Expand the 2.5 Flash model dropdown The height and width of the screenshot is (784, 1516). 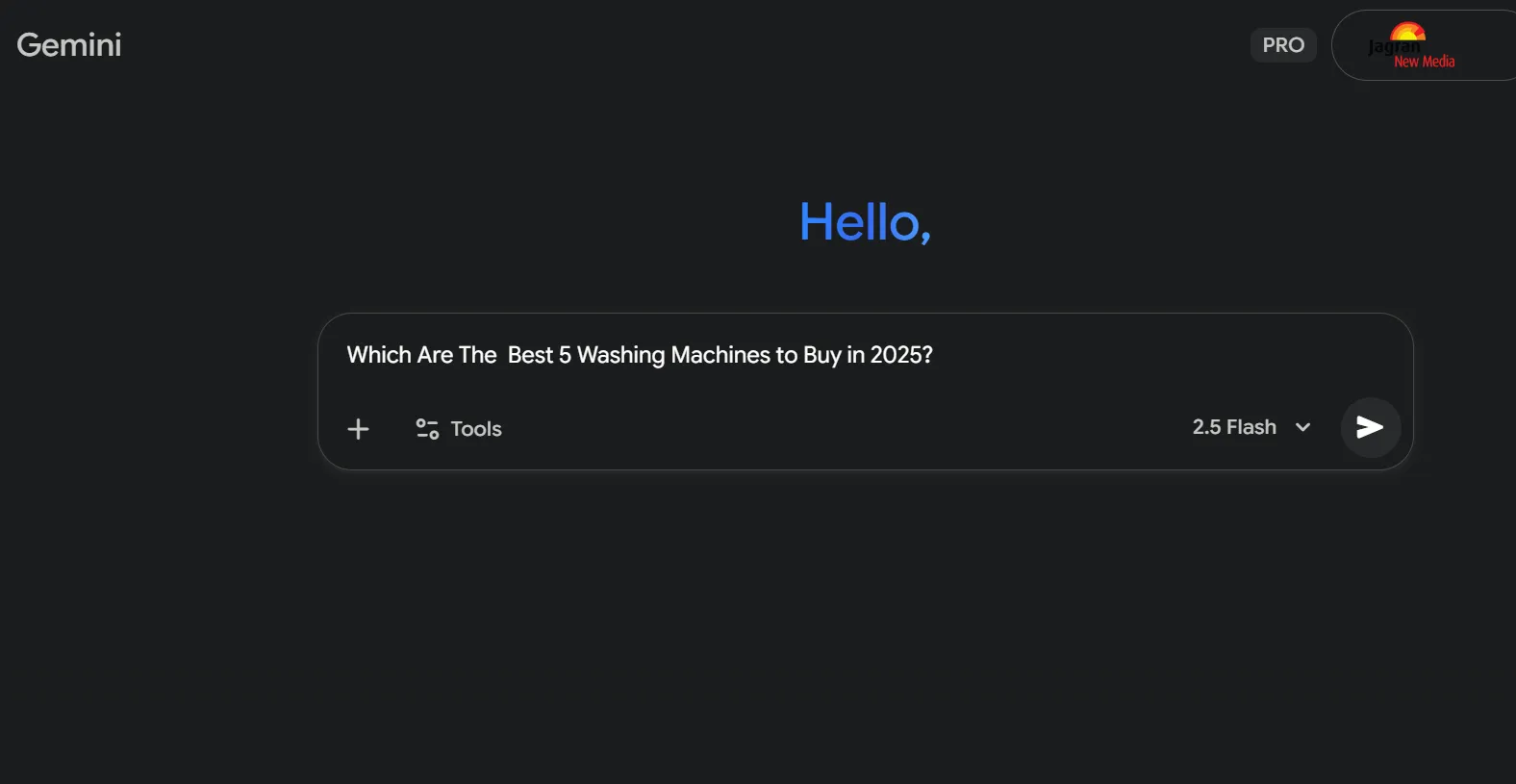click(1251, 427)
